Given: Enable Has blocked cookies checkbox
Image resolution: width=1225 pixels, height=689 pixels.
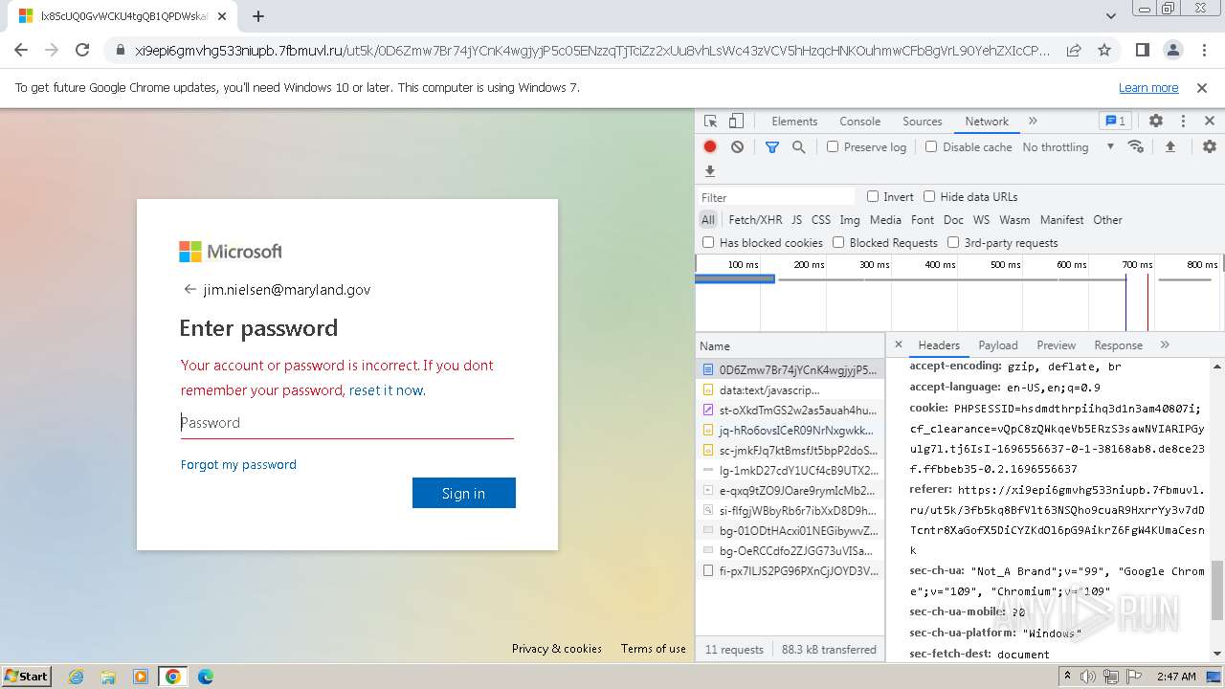Looking at the screenshot, I should [708, 242].
